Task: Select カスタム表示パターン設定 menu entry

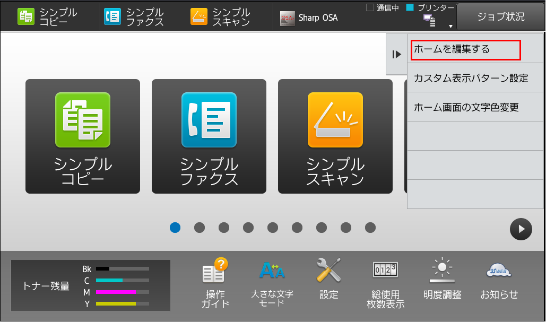Action: 475,78
